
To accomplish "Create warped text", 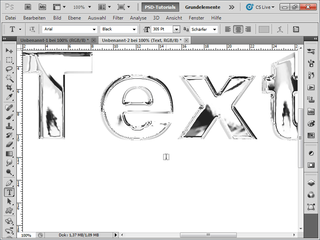I will 280,29.
